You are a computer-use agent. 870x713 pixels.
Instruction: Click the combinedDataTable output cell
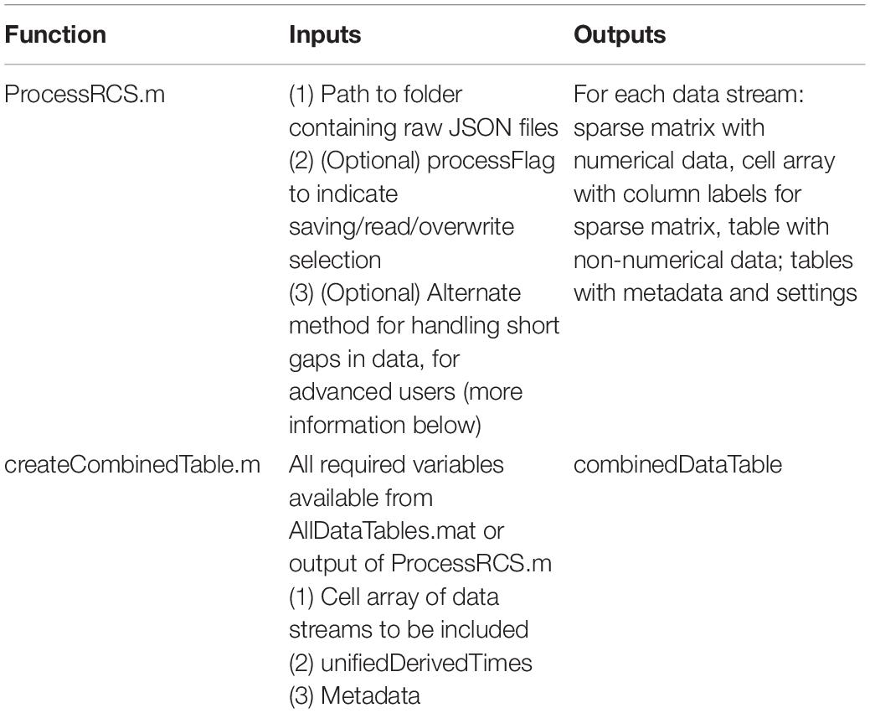coord(677,465)
